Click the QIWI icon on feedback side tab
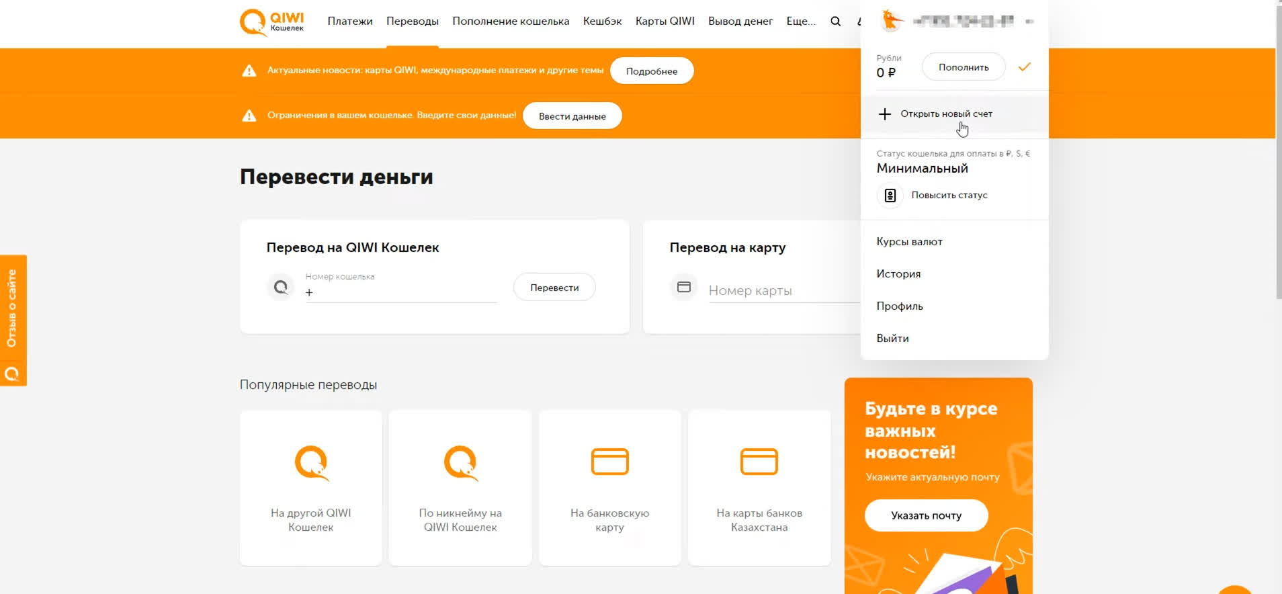Image resolution: width=1282 pixels, height=594 pixels. (x=12, y=374)
